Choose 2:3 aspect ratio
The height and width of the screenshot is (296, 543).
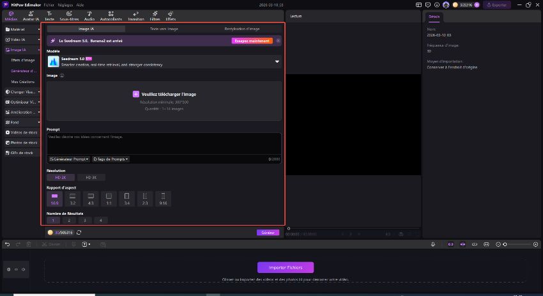145,199
